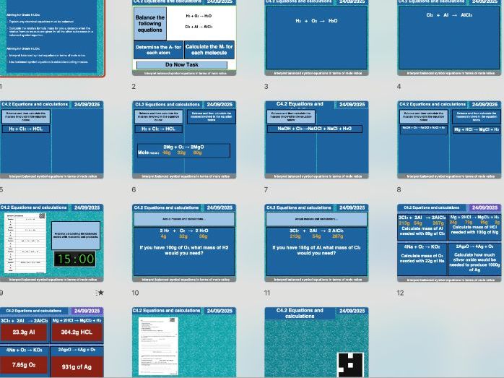Select slide 12 with four calculation questions
Viewport: 504px width, 378px height.
448,243
